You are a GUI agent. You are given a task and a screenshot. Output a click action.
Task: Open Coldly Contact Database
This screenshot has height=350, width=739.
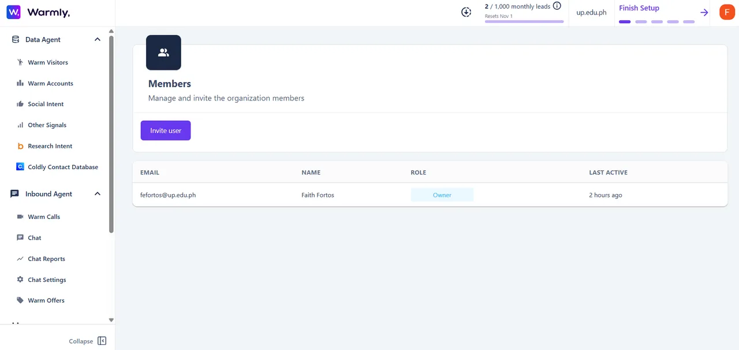[x=57, y=167]
